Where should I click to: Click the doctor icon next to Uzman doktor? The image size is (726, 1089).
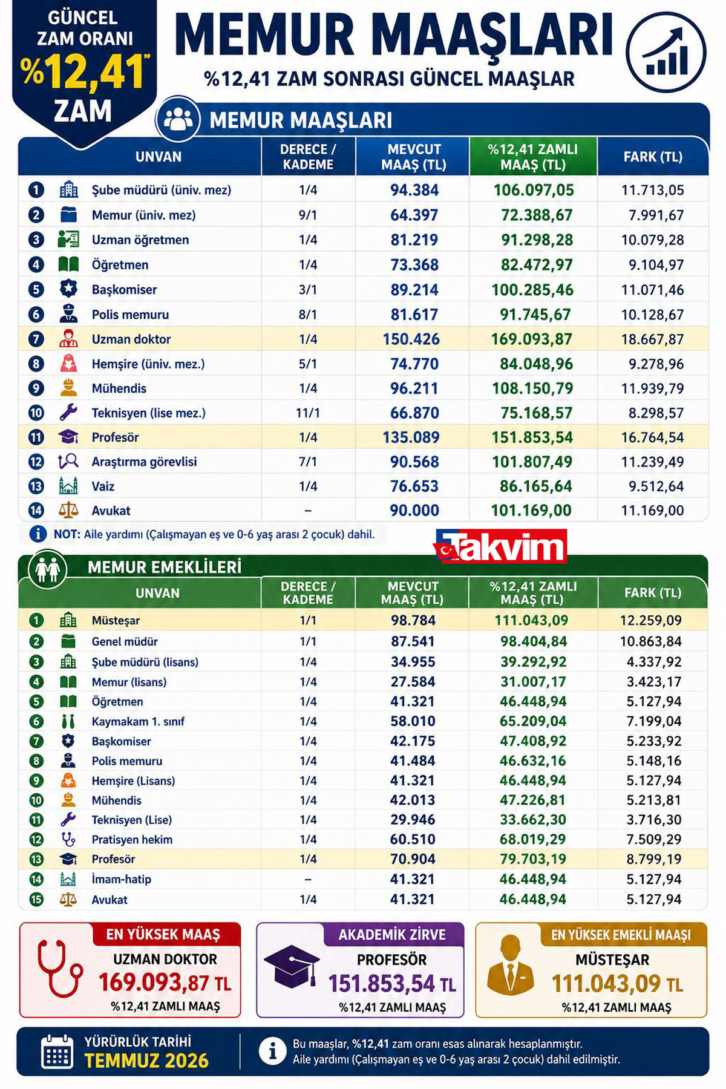click(68, 339)
